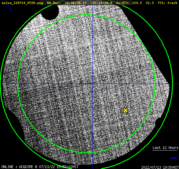Click the yellow X telescope pointing marker
This screenshot has width=179, height=169.
point(125,110)
